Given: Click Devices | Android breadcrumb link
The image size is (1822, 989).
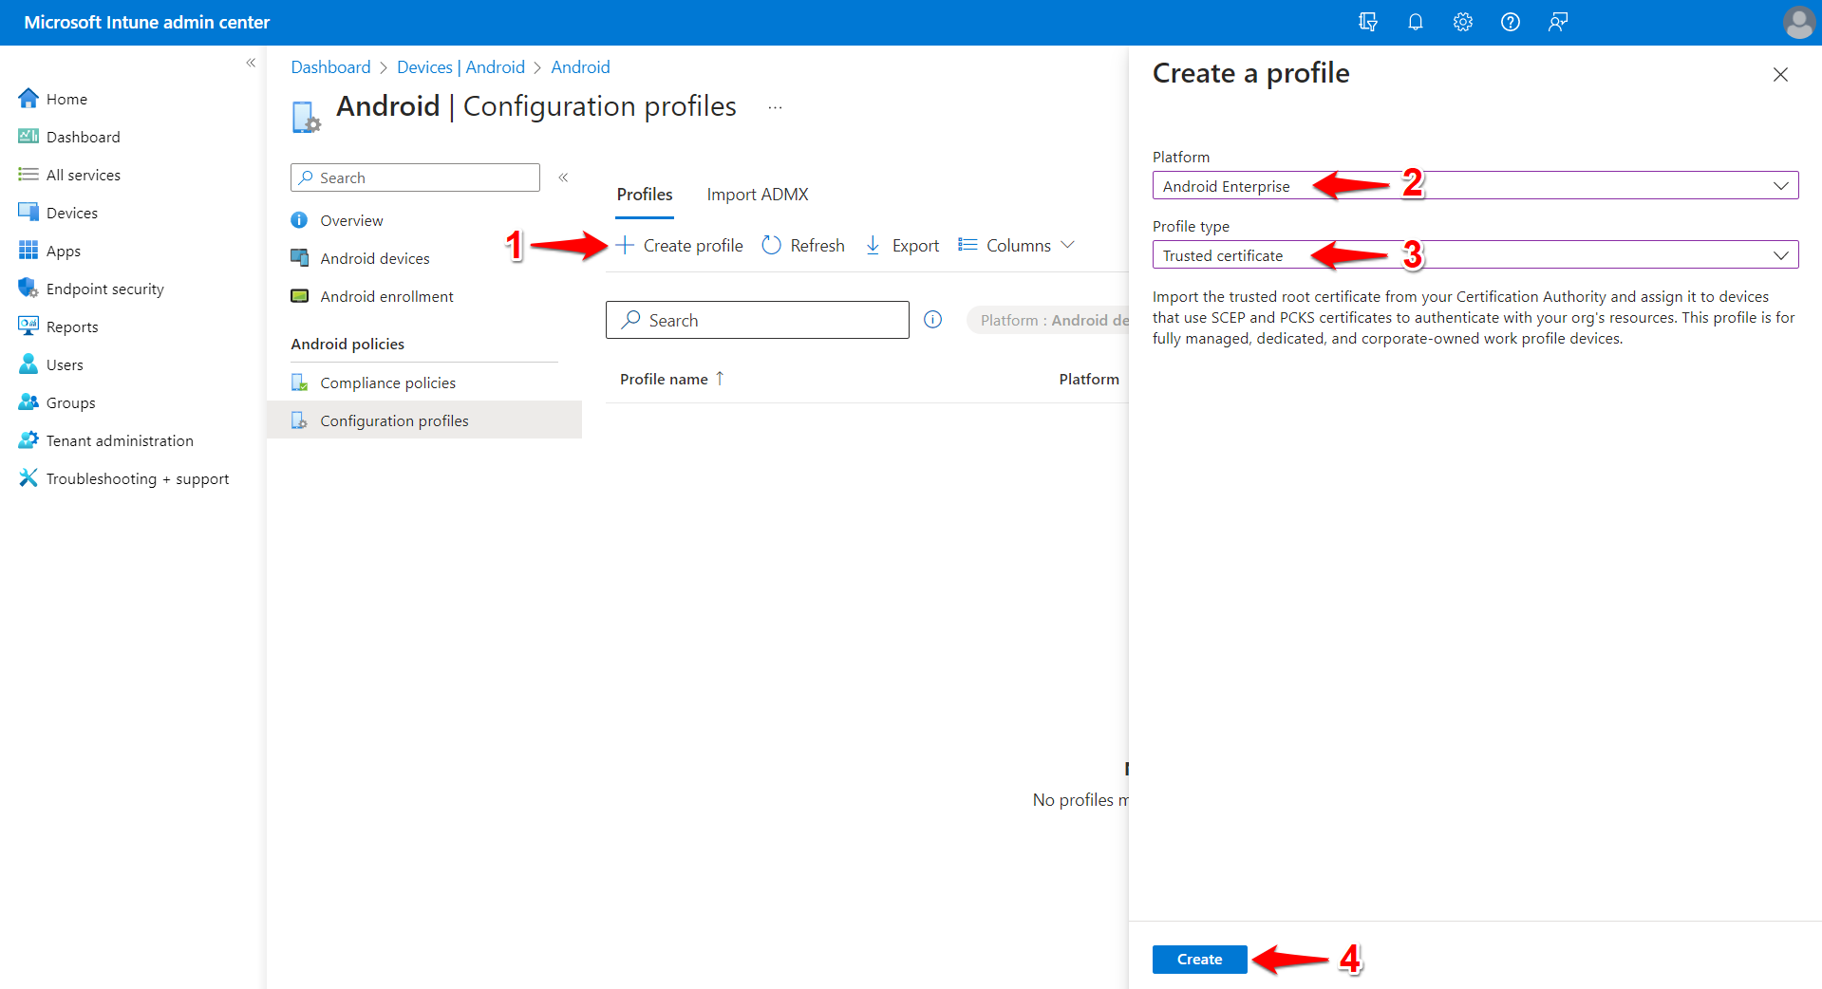Looking at the screenshot, I should tap(460, 67).
